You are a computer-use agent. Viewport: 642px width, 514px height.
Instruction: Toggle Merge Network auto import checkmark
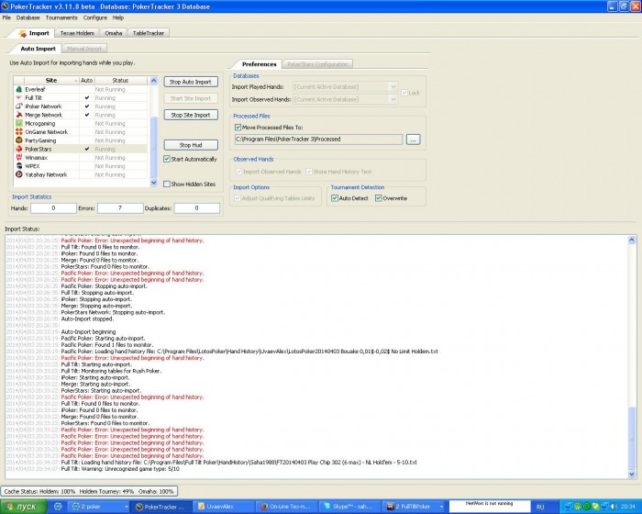tap(87, 115)
